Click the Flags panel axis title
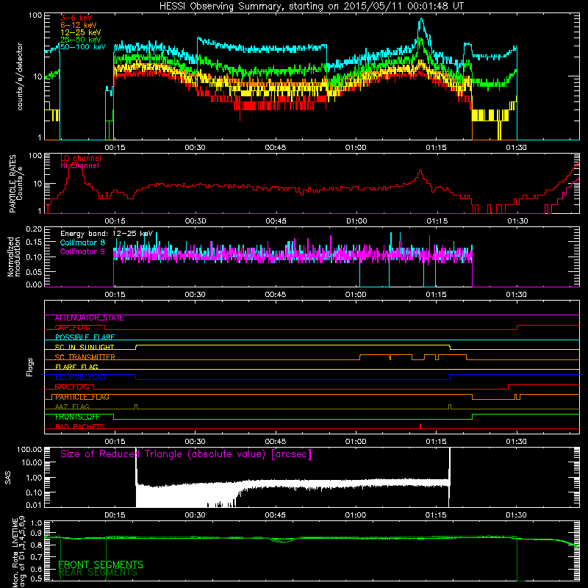Viewport: 588px width, 588px height. click(x=30, y=367)
